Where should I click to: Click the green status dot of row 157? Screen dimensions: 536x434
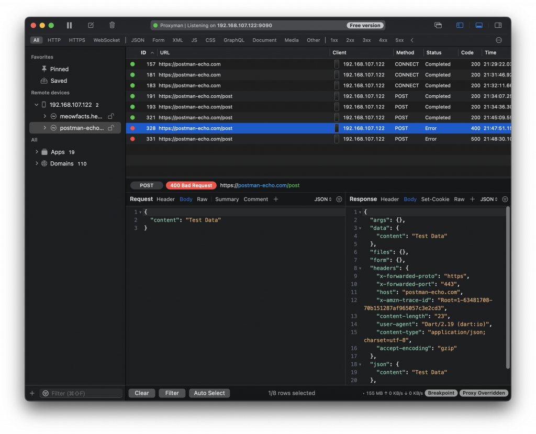coord(132,64)
